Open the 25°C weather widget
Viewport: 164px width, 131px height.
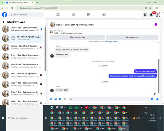tap(136, 118)
